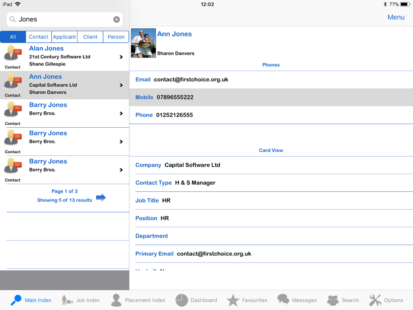Viewport: 413px width, 310px height.
Task: Open Job Index worker icon
Action: [67, 300]
